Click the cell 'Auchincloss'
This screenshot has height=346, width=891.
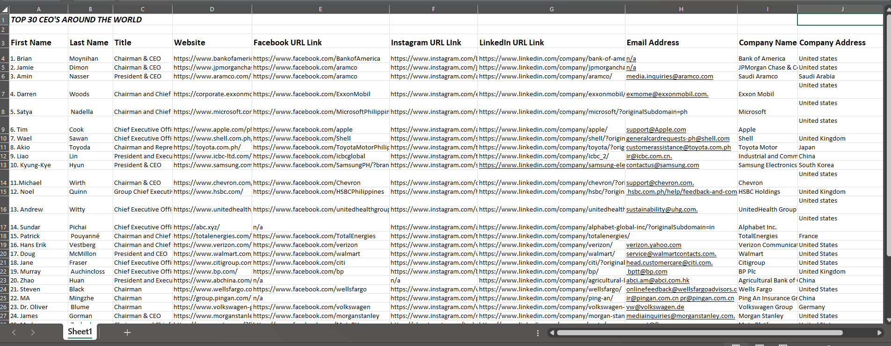(90, 271)
